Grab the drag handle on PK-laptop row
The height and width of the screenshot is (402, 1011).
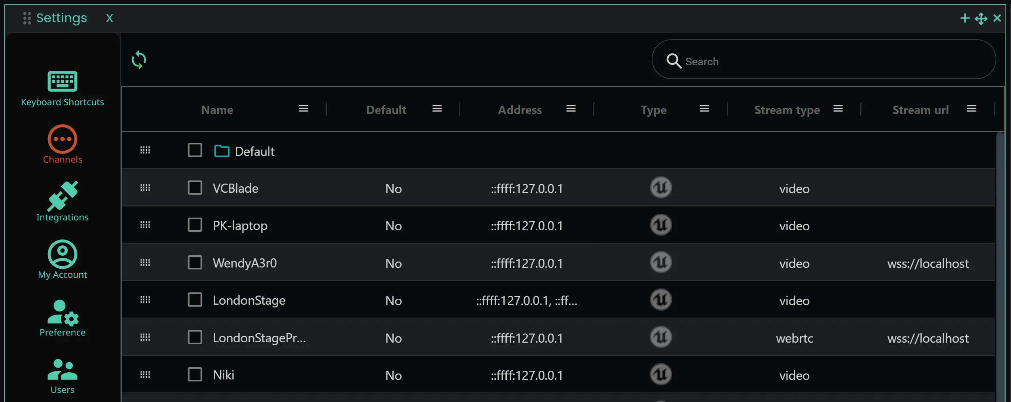coord(145,225)
